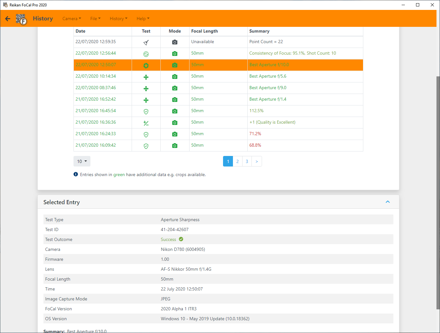The width and height of the screenshot is (440, 333).
Task: Click the red 71.2% summary
Action: click(x=255, y=134)
